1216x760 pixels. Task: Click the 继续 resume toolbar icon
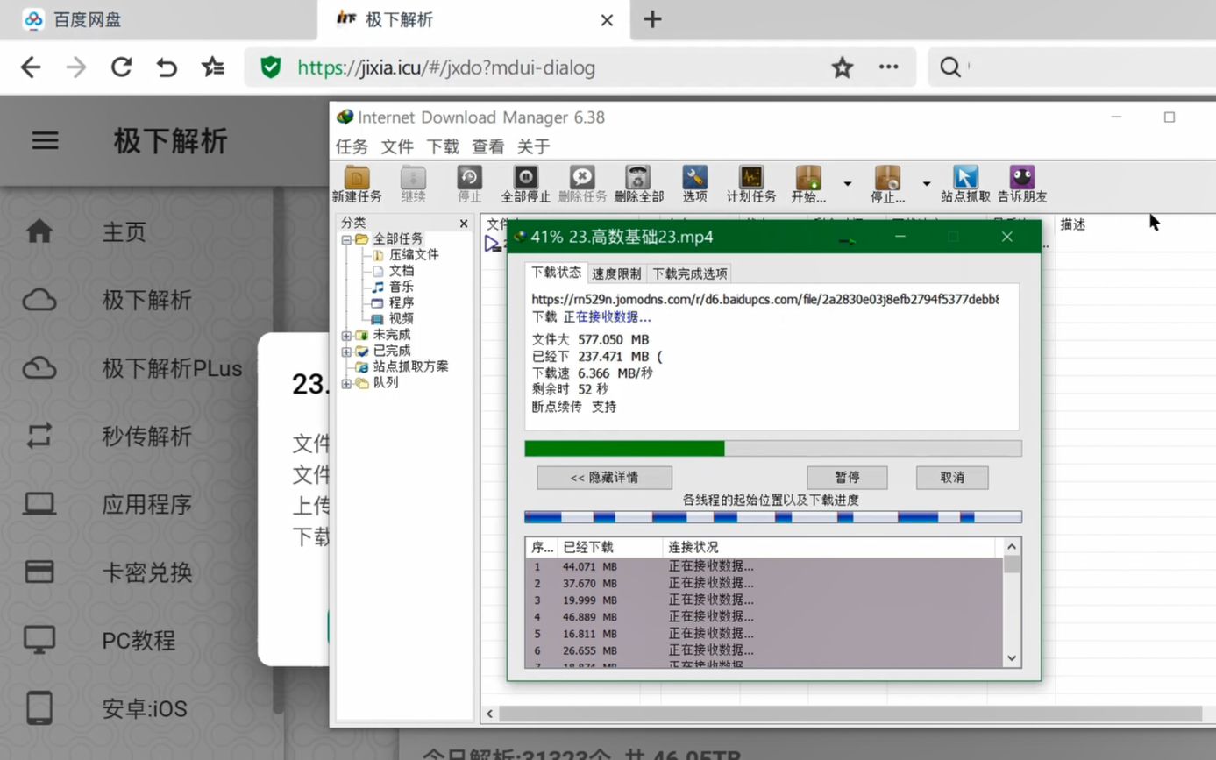[x=413, y=184]
